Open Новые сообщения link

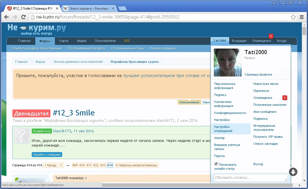163,48
